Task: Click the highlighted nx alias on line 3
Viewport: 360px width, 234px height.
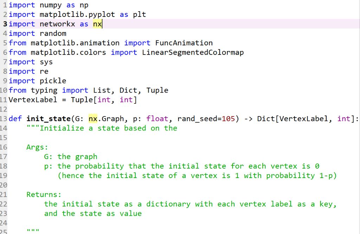Action: (x=97, y=24)
